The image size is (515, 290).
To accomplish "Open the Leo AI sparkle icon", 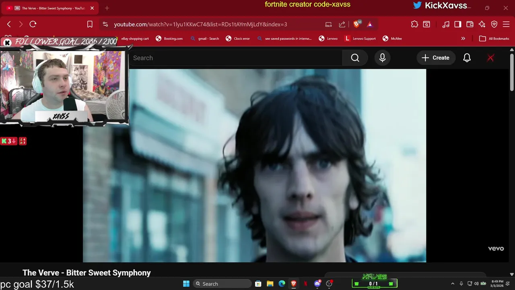I will tap(482, 24).
